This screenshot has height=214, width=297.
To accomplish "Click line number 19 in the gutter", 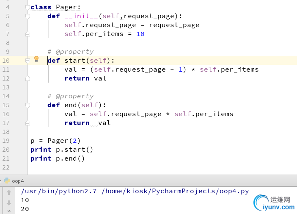I will point(6,141).
